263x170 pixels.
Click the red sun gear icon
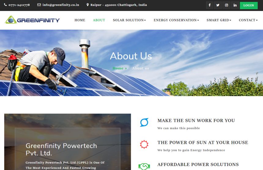pyautogui.click(x=144, y=144)
